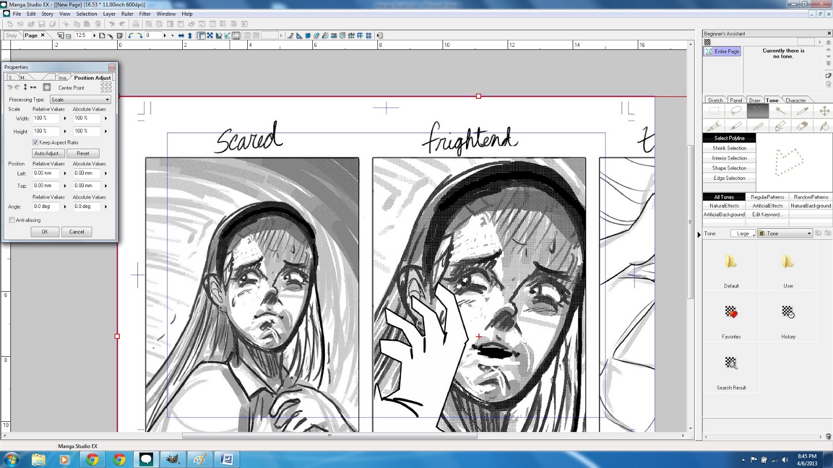Viewport: 833px width, 468px height.
Task: Click the Auto Adjust button
Action: point(48,153)
